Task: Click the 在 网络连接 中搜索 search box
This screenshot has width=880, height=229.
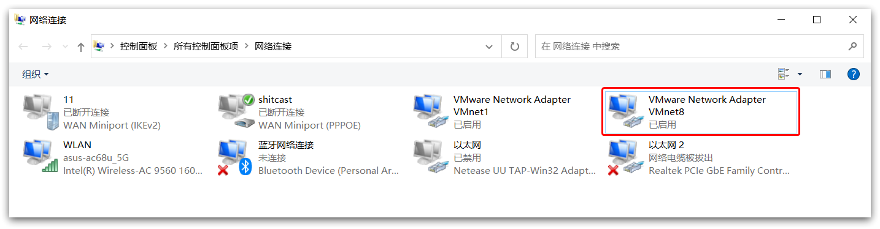Action: tap(690, 47)
